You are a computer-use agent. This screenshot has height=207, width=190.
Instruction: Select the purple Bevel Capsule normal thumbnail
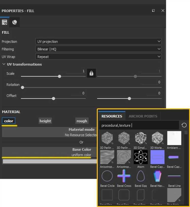tap(157, 157)
